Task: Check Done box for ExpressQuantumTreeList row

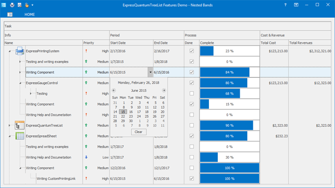Action: tap(192, 125)
